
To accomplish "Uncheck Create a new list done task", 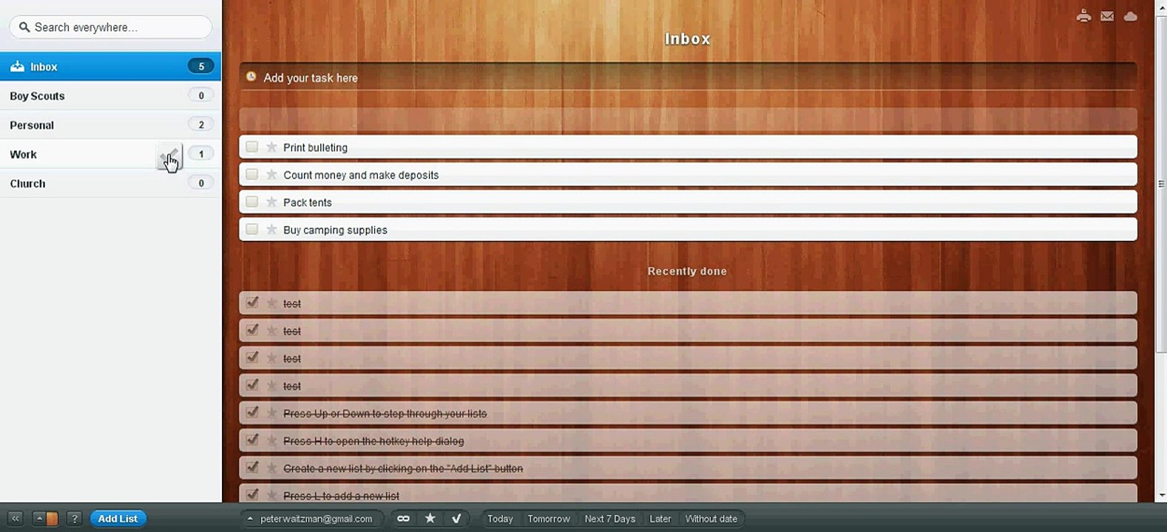I will (x=252, y=467).
